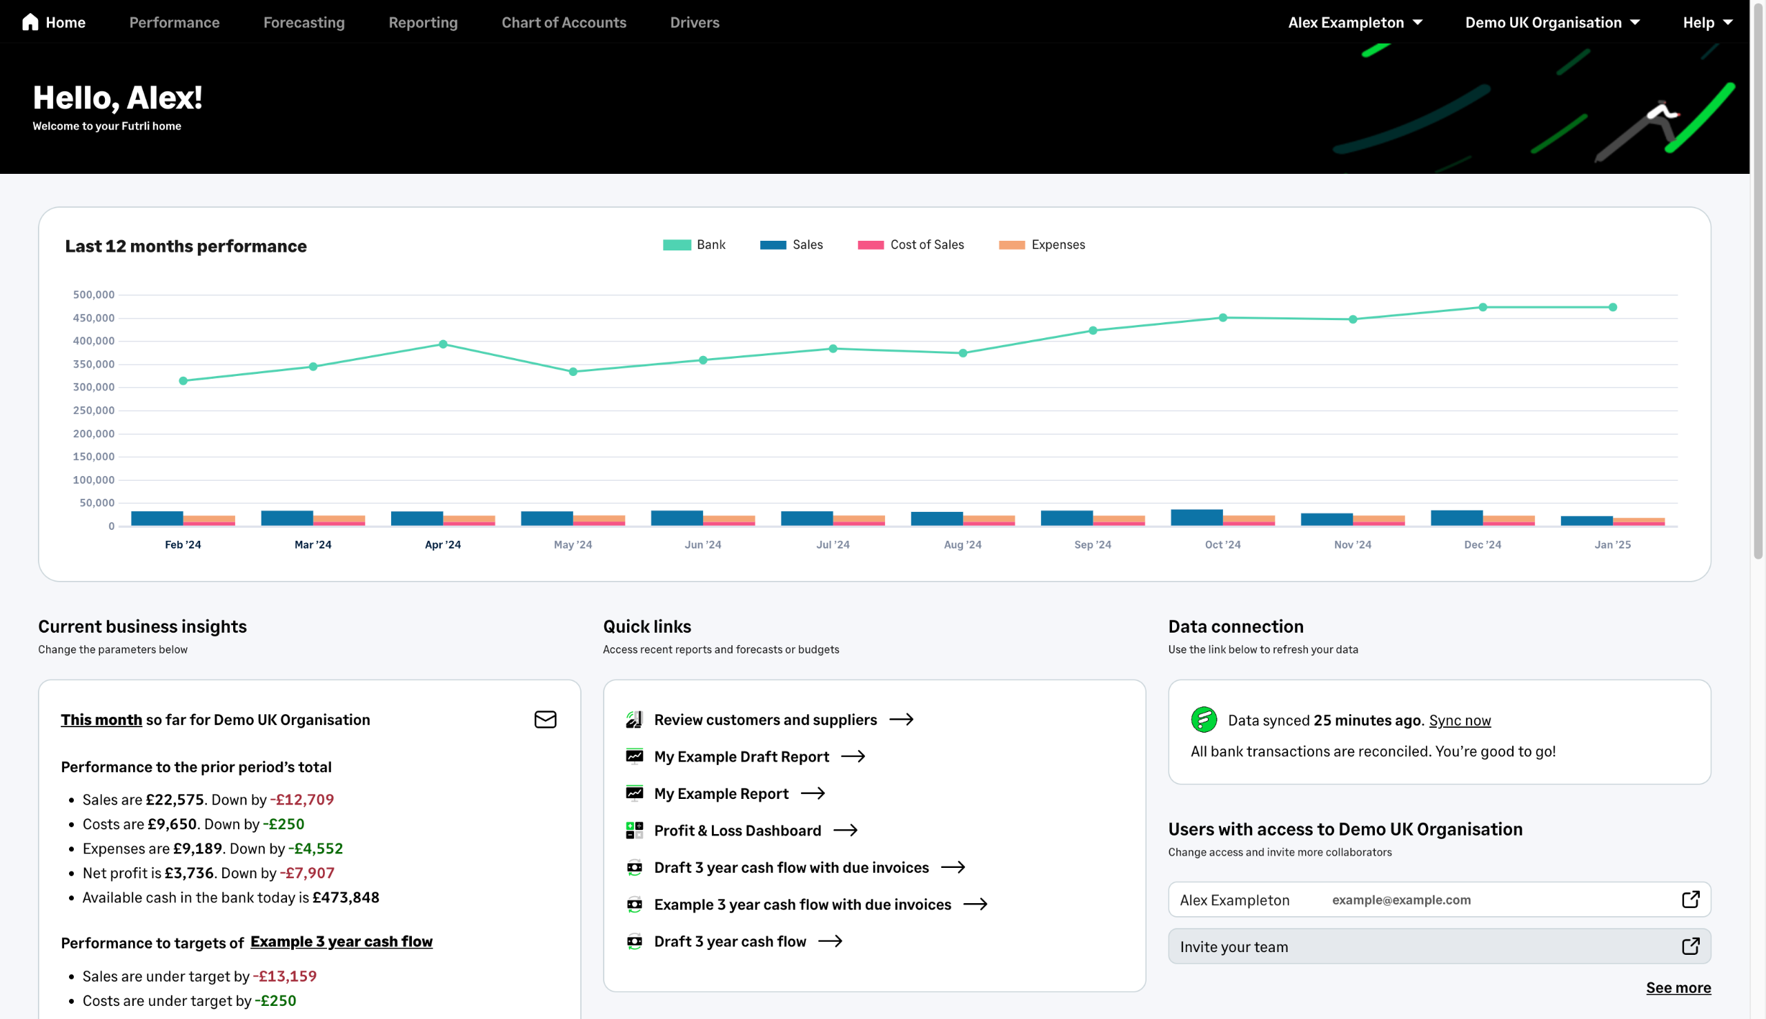Toggle Cost of Sales pink legend swatch
This screenshot has height=1019, width=1766.
pos(871,245)
